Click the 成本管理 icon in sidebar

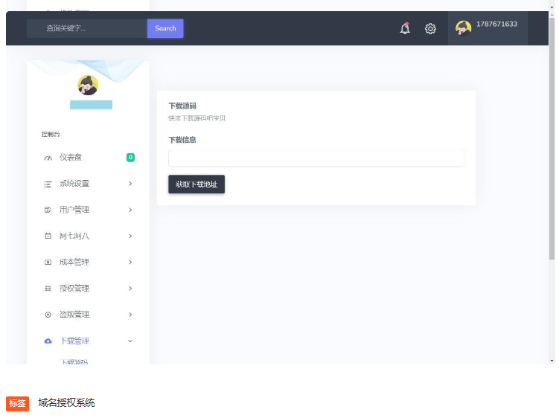pyautogui.click(x=48, y=263)
